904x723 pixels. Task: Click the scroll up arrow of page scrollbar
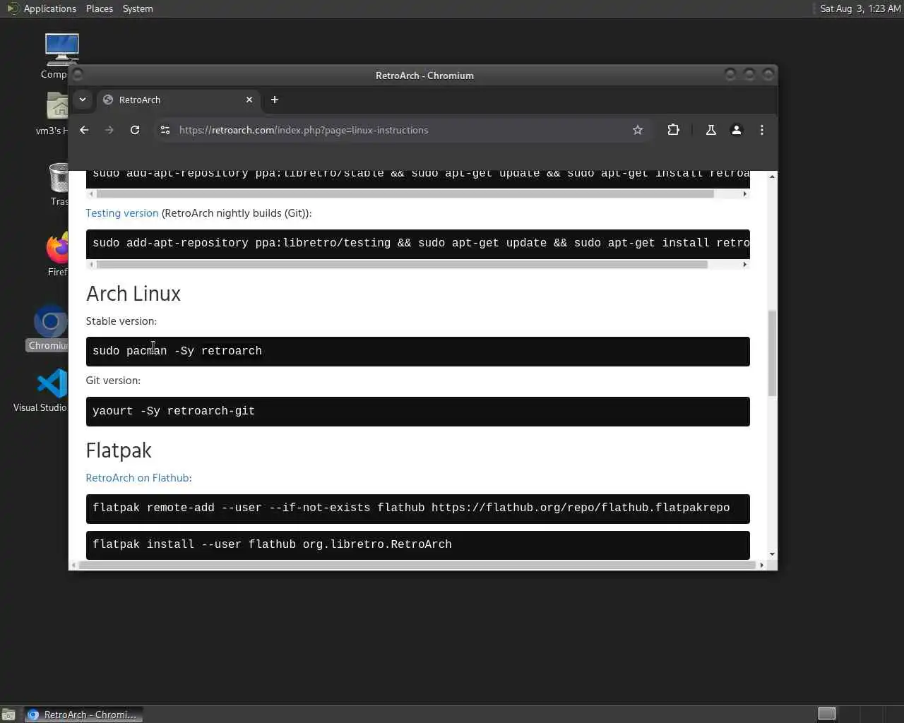click(x=772, y=176)
